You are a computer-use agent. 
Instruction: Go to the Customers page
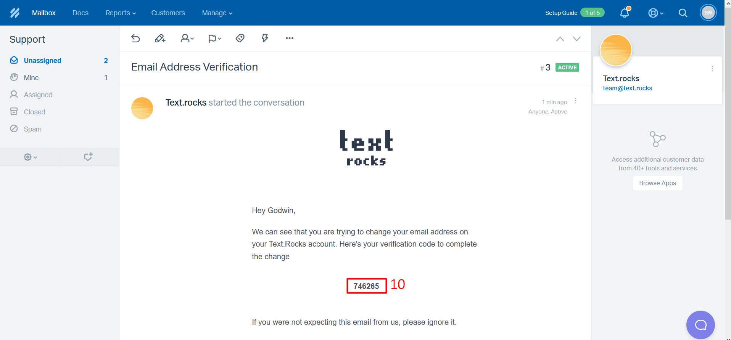(168, 13)
